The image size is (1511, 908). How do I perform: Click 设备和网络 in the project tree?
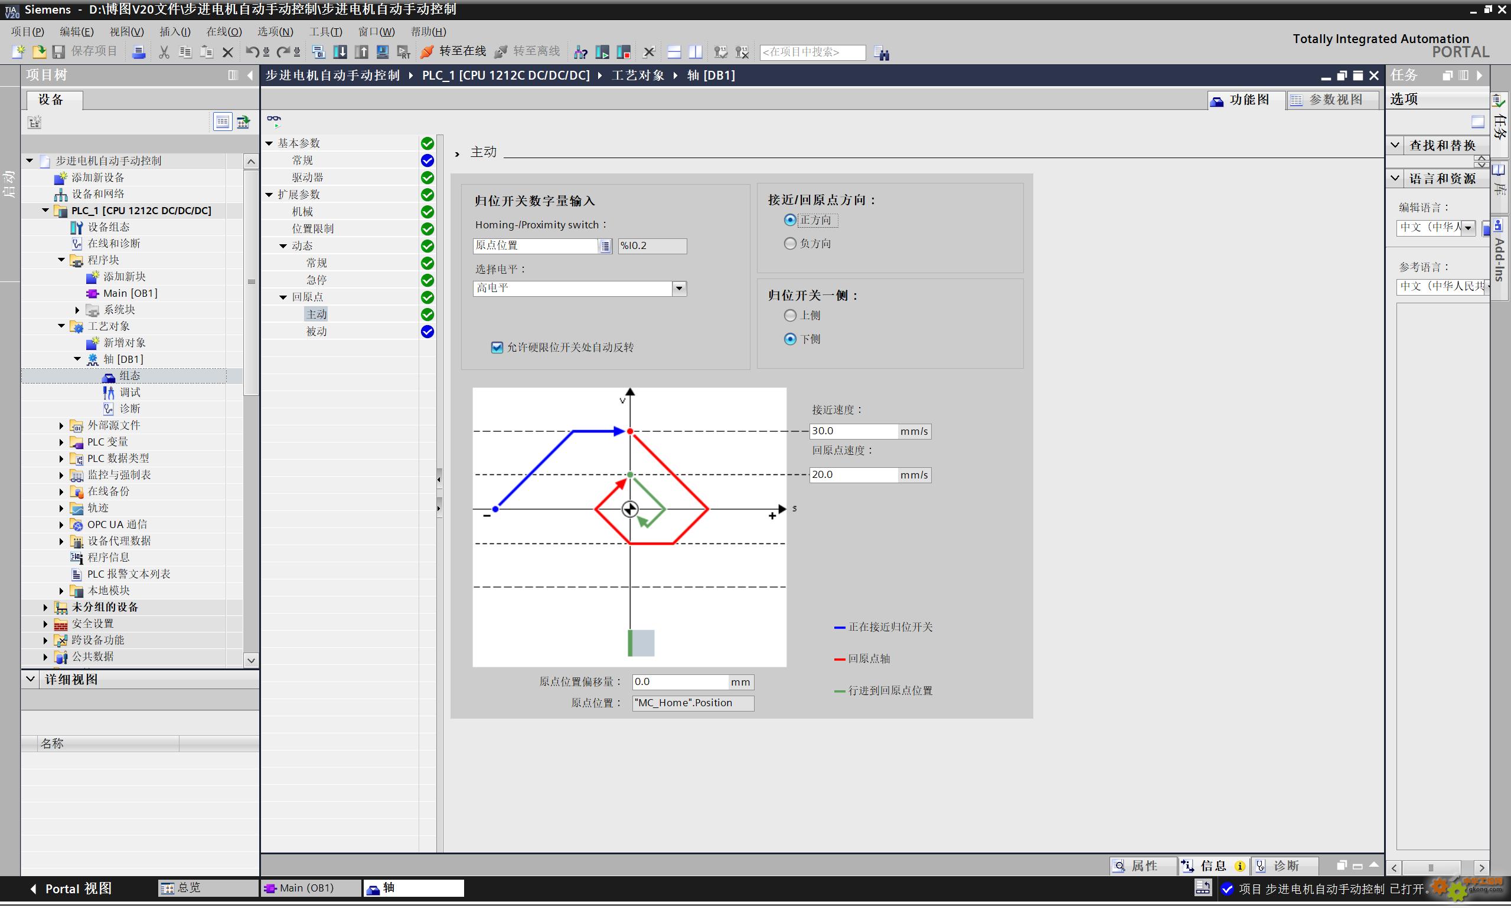98,194
